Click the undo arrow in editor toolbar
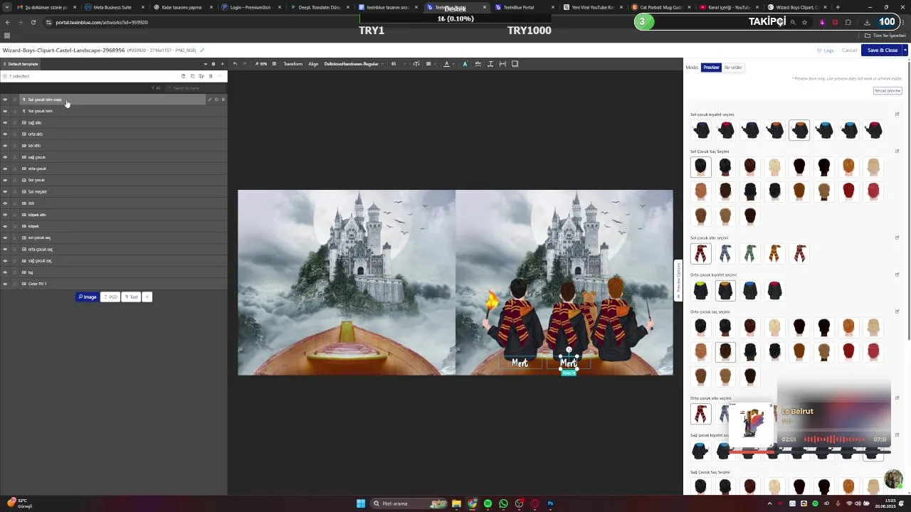This screenshot has width=911, height=512. 235,64
